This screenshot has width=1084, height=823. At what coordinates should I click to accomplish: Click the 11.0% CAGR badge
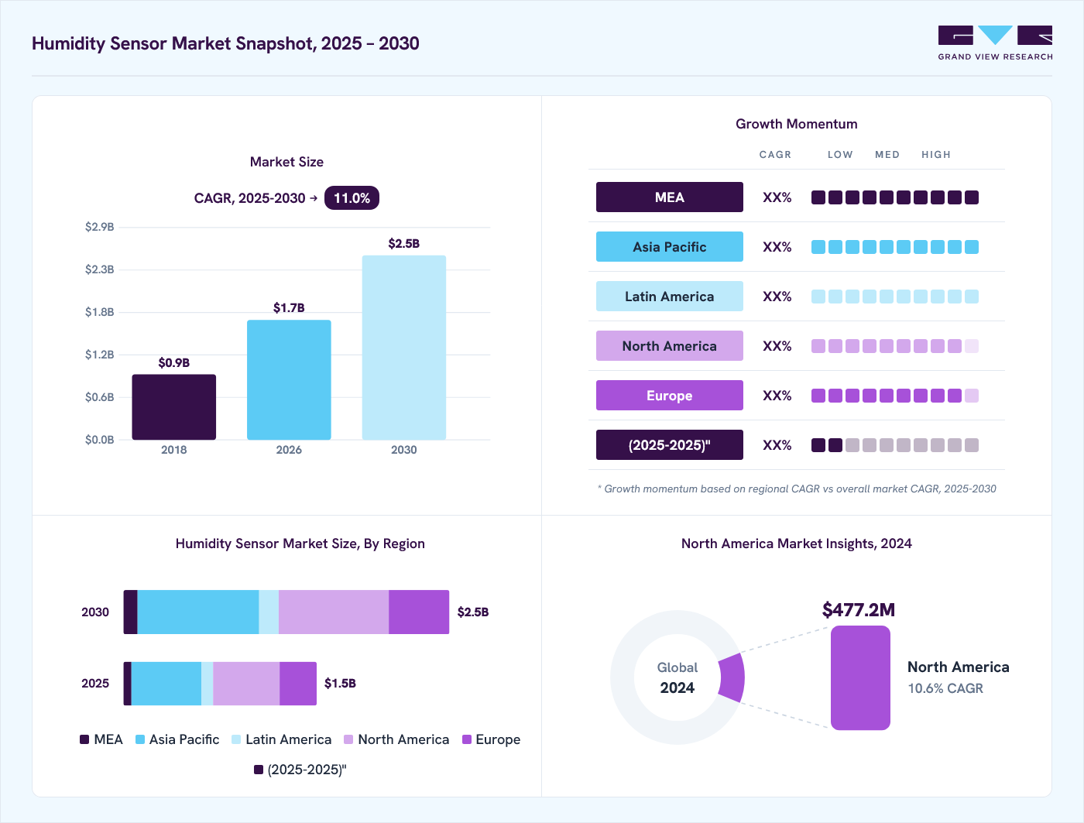click(352, 198)
